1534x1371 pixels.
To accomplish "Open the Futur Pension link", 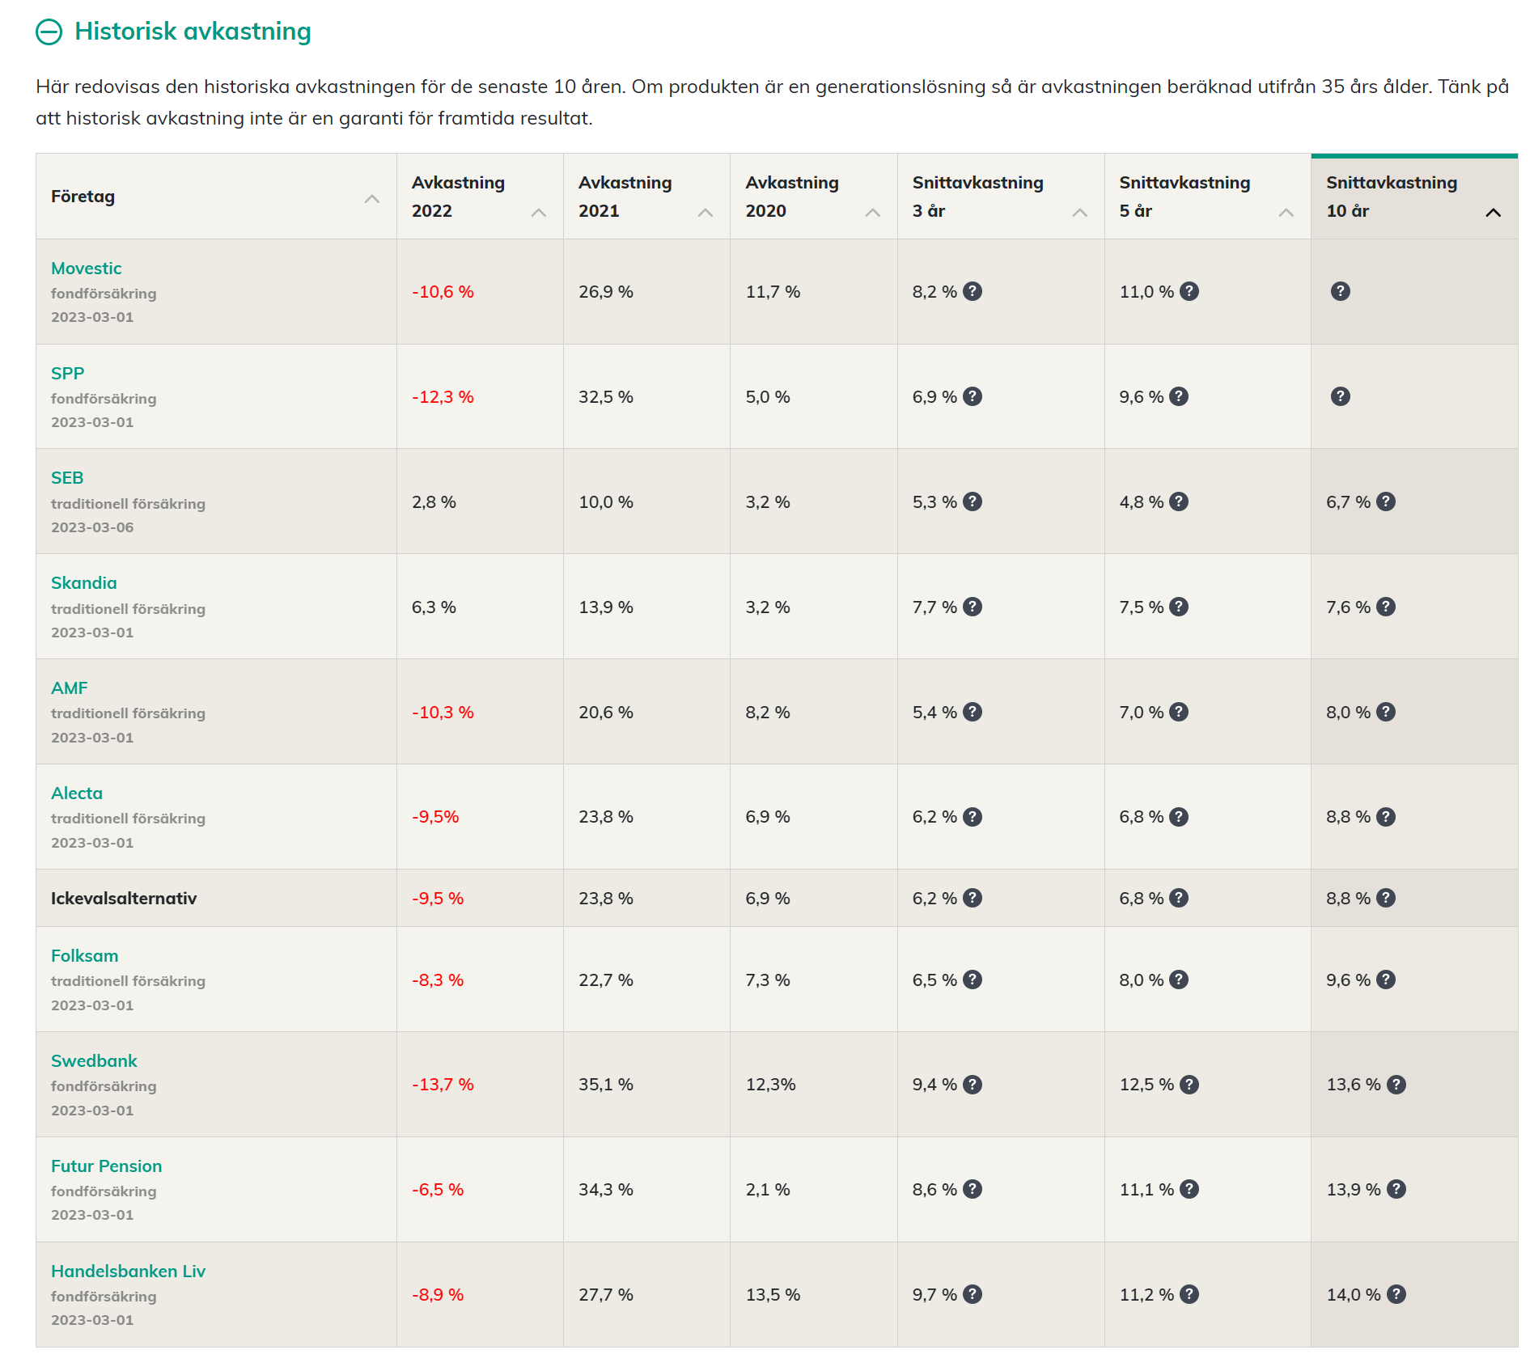I will point(106,1166).
